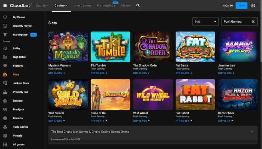This screenshot has width=262, height=149.
Task: Click the Jackpot Slots icon
Action: coord(5,83)
